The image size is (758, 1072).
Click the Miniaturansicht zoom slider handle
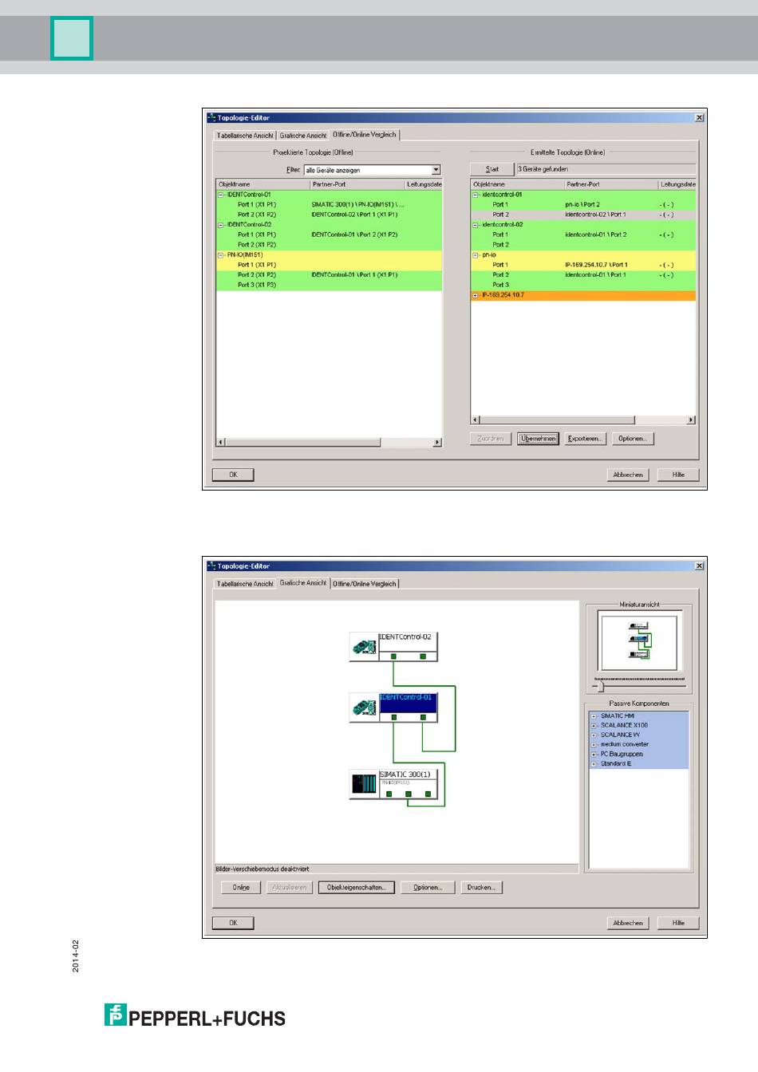(601, 687)
